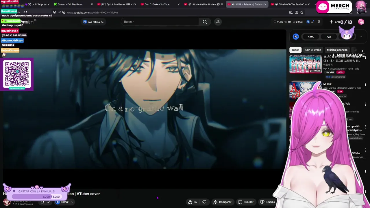Open options for the Mi mix entry
Screen dimensions: 370x208
365,84
